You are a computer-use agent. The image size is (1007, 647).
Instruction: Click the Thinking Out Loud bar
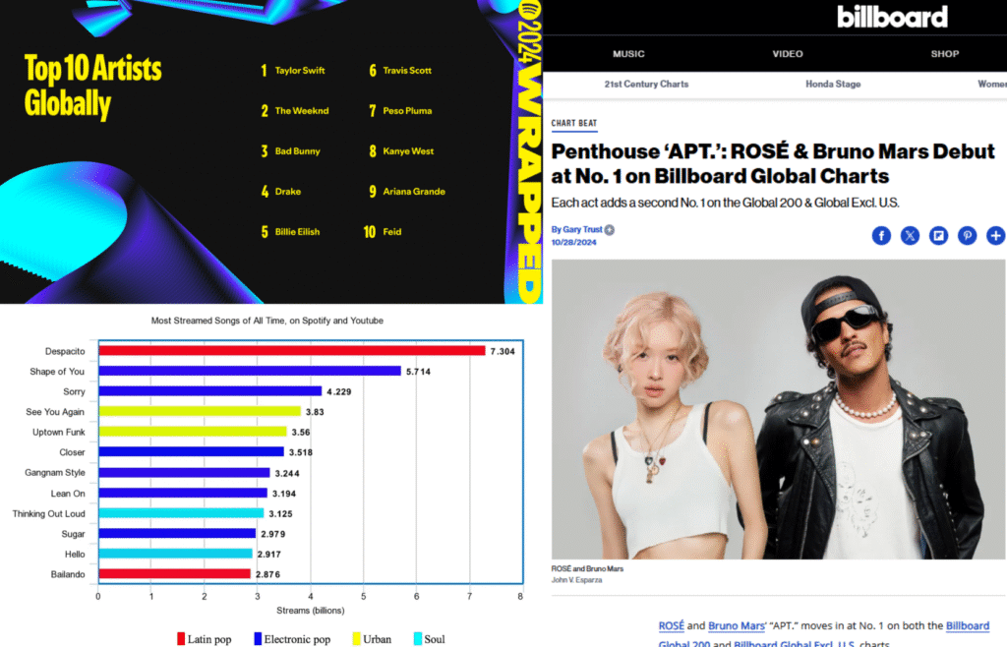[x=181, y=513]
